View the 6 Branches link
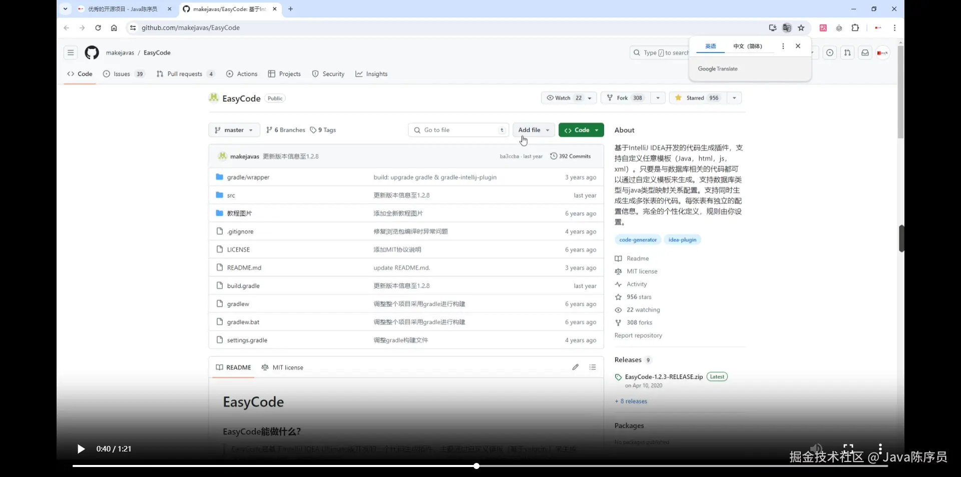961x477 pixels. 286,130
